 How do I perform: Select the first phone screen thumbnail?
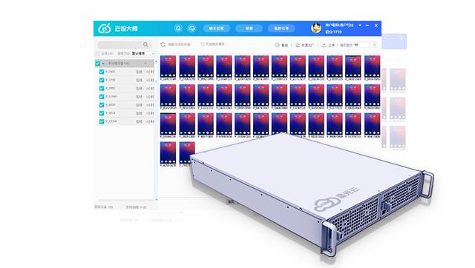(x=168, y=67)
